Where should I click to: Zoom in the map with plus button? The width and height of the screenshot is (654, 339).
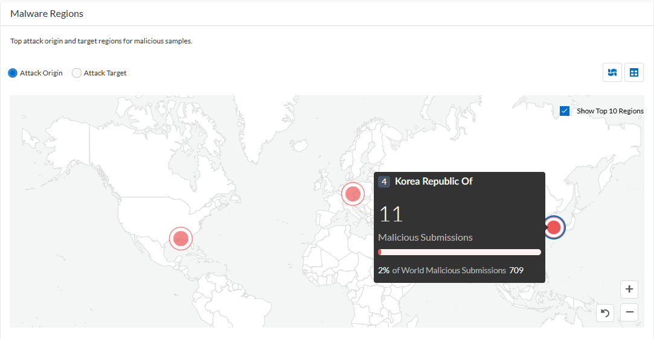[629, 290]
